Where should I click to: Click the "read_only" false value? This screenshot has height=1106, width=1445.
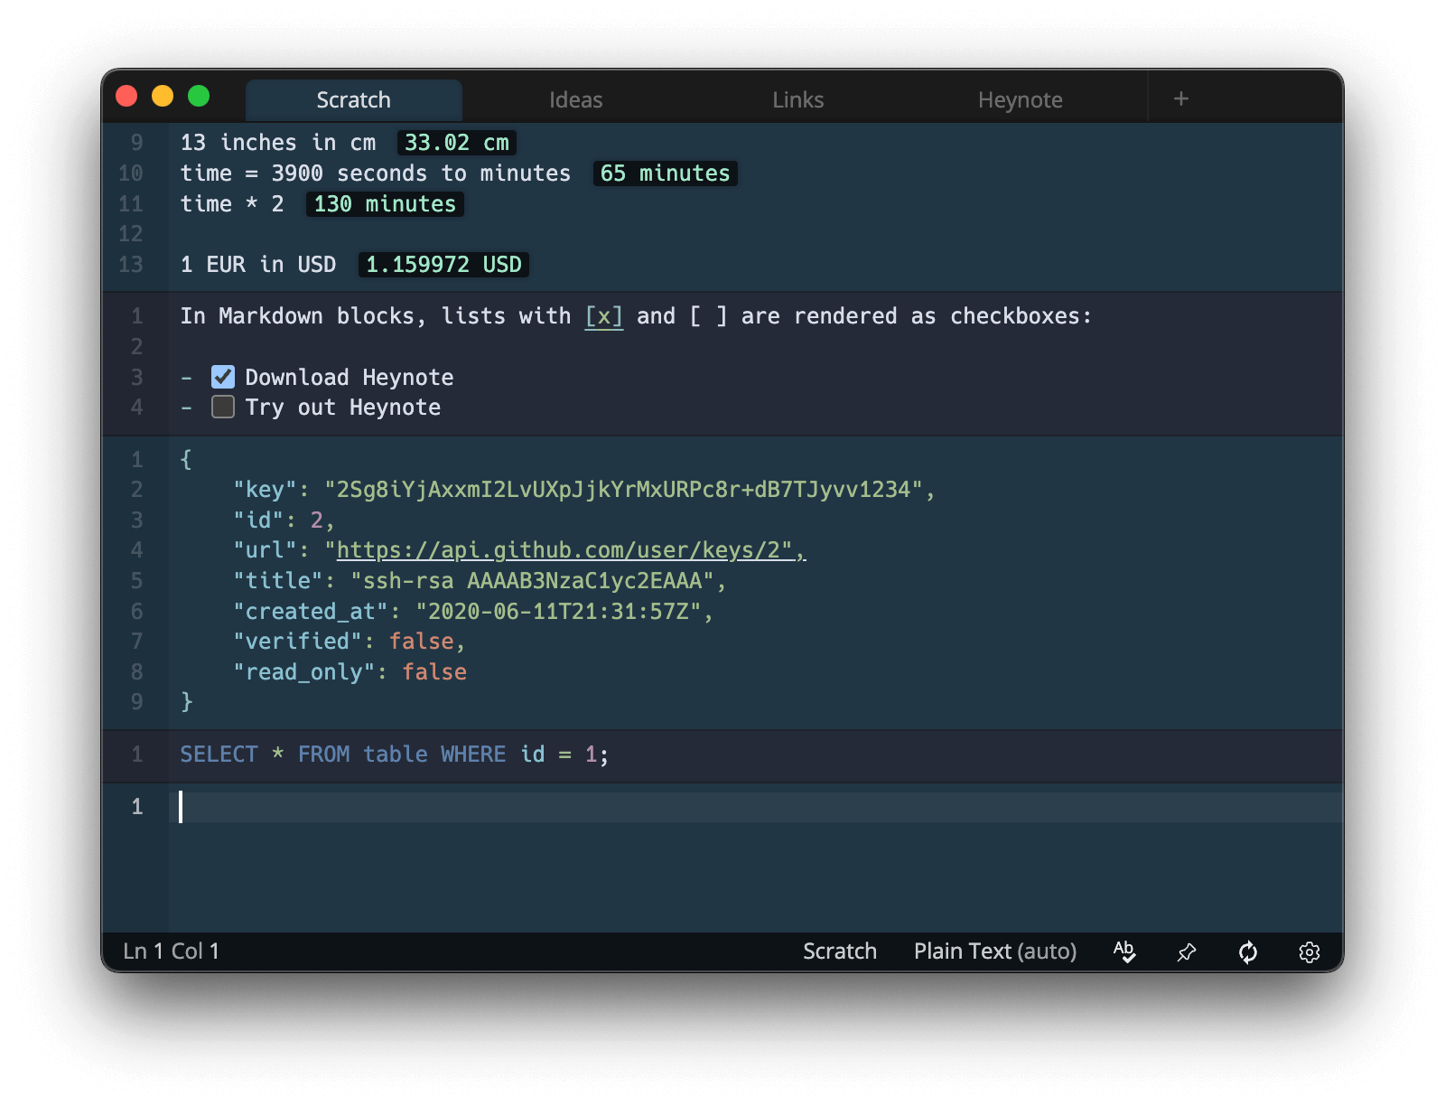tap(434, 672)
